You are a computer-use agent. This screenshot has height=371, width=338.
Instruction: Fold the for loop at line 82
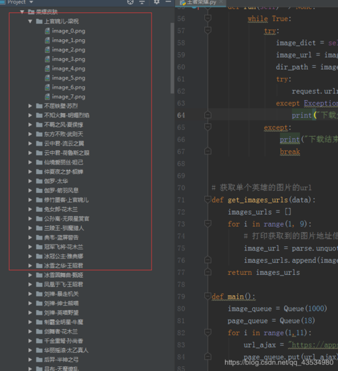[208, 332]
